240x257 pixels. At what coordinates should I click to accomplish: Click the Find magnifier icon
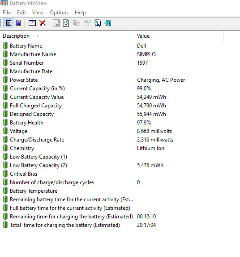(x=98, y=23)
